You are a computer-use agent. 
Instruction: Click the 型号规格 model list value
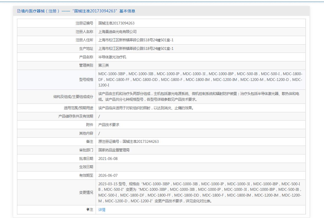[200, 80]
